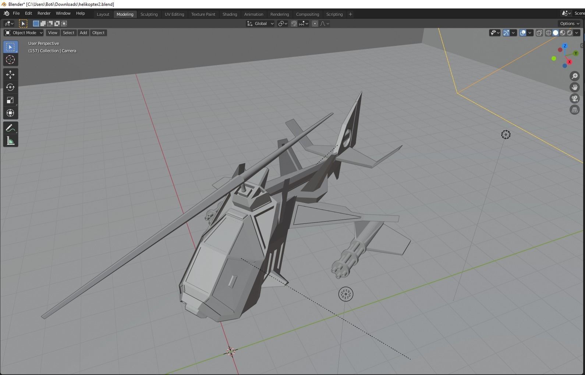Switch perspective/orthographic with the grid icon

coord(575,110)
